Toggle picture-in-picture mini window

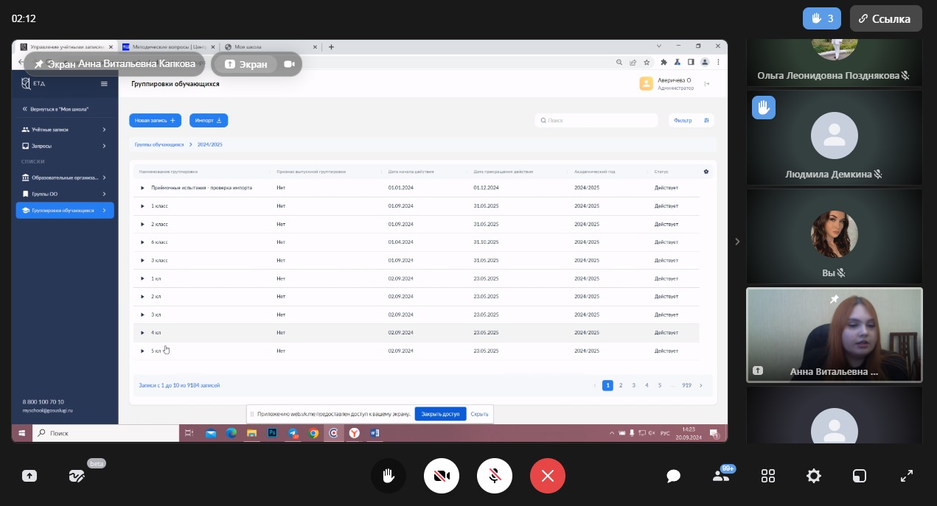tap(860, 476)
